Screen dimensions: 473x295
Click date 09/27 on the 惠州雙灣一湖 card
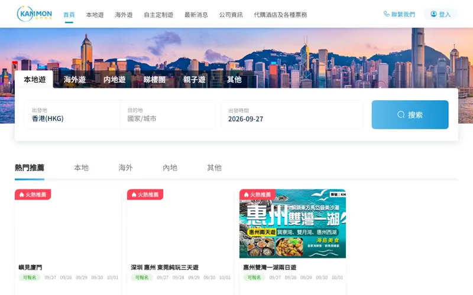tap(275, 277)
